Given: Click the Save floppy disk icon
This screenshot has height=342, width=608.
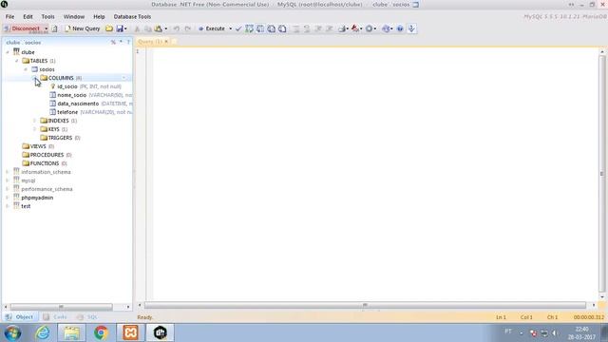Looking at the screenshot, I should [120, 28].
